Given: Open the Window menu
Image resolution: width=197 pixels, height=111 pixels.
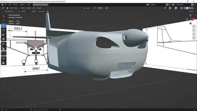Looking at the screenshot, I should coord(22,5).
